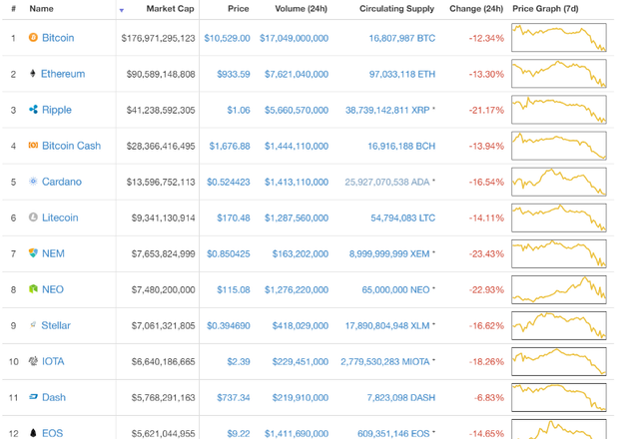Click the Litecoin logo icon
639x439 pixels.
click(x=33, y=218)
